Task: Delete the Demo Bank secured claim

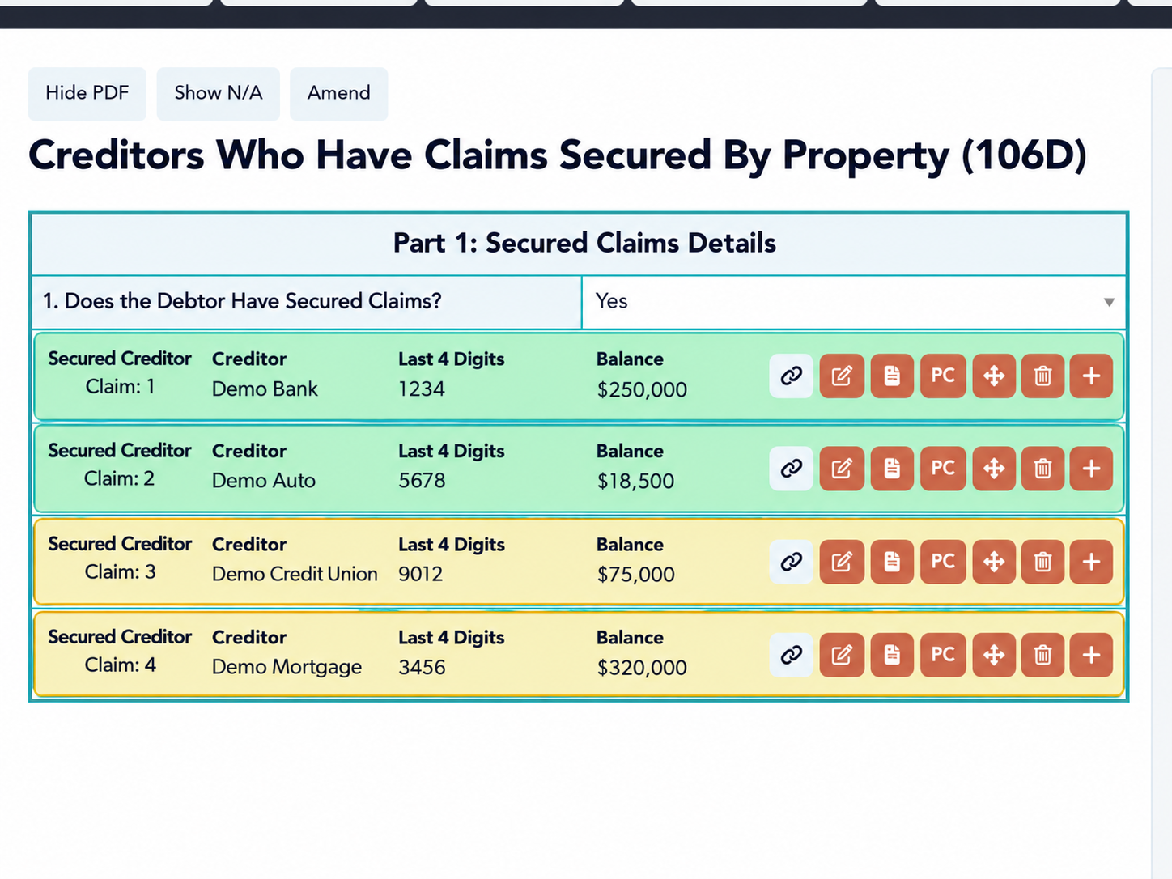Action: 1042,376
